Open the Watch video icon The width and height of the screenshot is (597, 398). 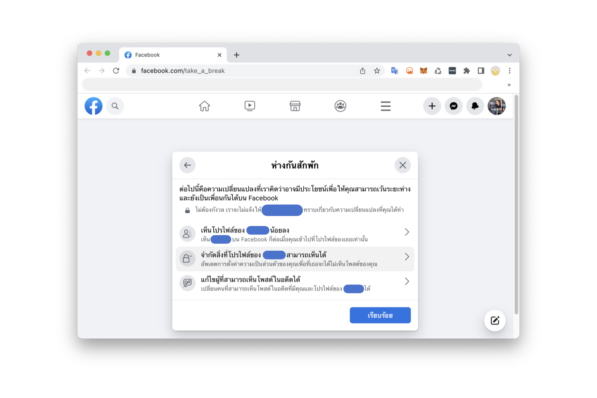tap(250, 106)
